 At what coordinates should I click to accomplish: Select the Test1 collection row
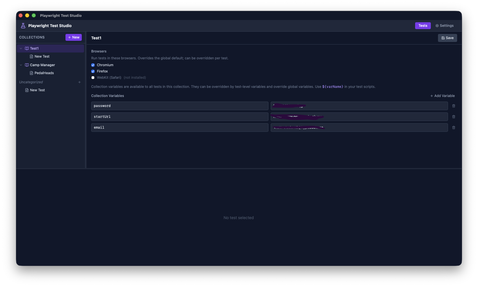coord(50,48)
